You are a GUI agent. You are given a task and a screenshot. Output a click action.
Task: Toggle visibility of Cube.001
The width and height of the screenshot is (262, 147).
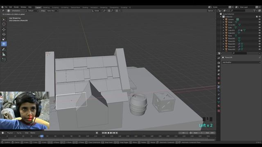click(x=260, y=30)
